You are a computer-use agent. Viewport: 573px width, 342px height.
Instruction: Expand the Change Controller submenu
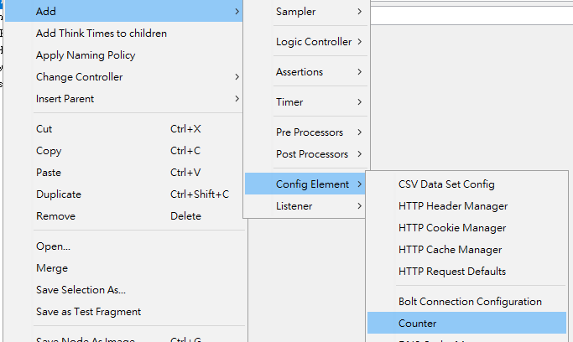pyautogui.click(x=80, y=77)
